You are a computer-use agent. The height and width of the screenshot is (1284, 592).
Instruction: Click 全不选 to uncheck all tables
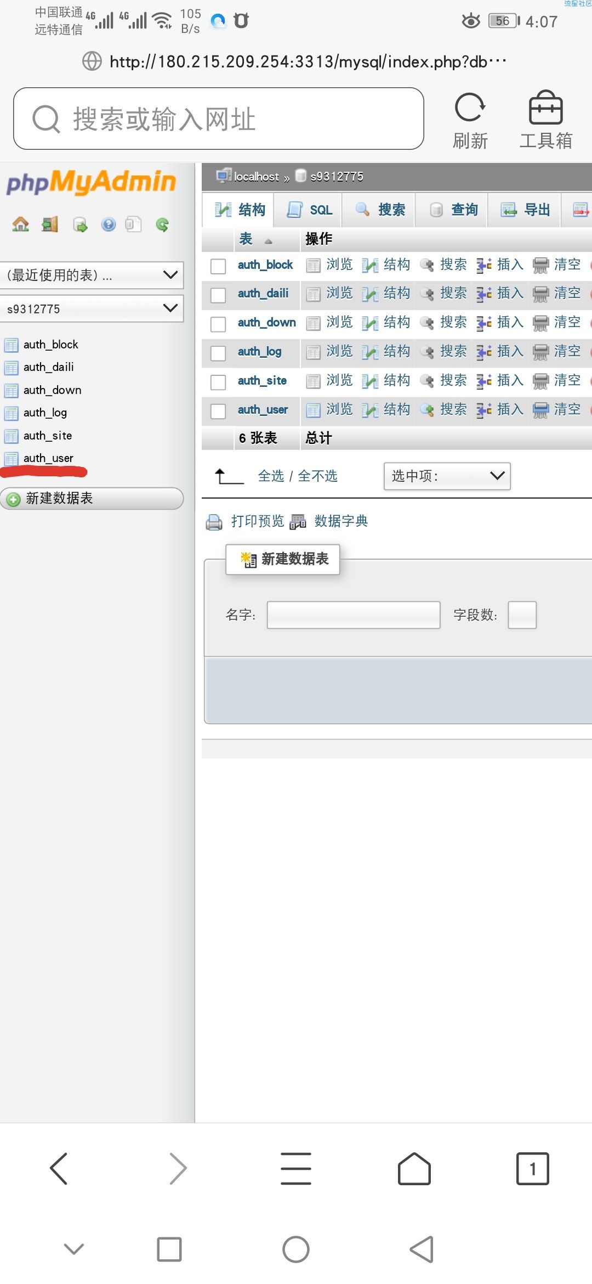pyautogui.click(x=317, y=476)
